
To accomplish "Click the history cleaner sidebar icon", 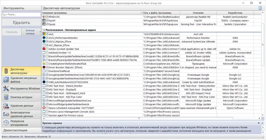I will tap(6, 97).
